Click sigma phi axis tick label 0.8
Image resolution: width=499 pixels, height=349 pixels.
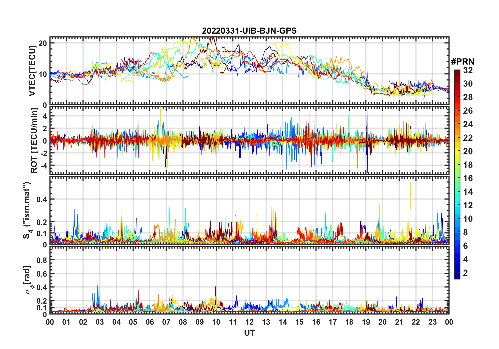42,260
